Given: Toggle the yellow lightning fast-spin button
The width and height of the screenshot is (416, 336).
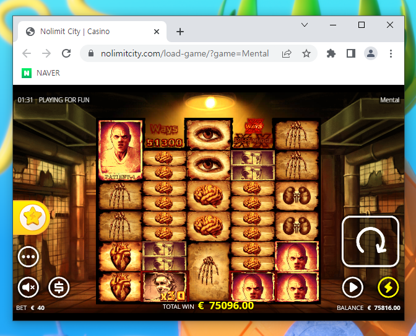Looking at the screenshot, I should coord(388,287).
